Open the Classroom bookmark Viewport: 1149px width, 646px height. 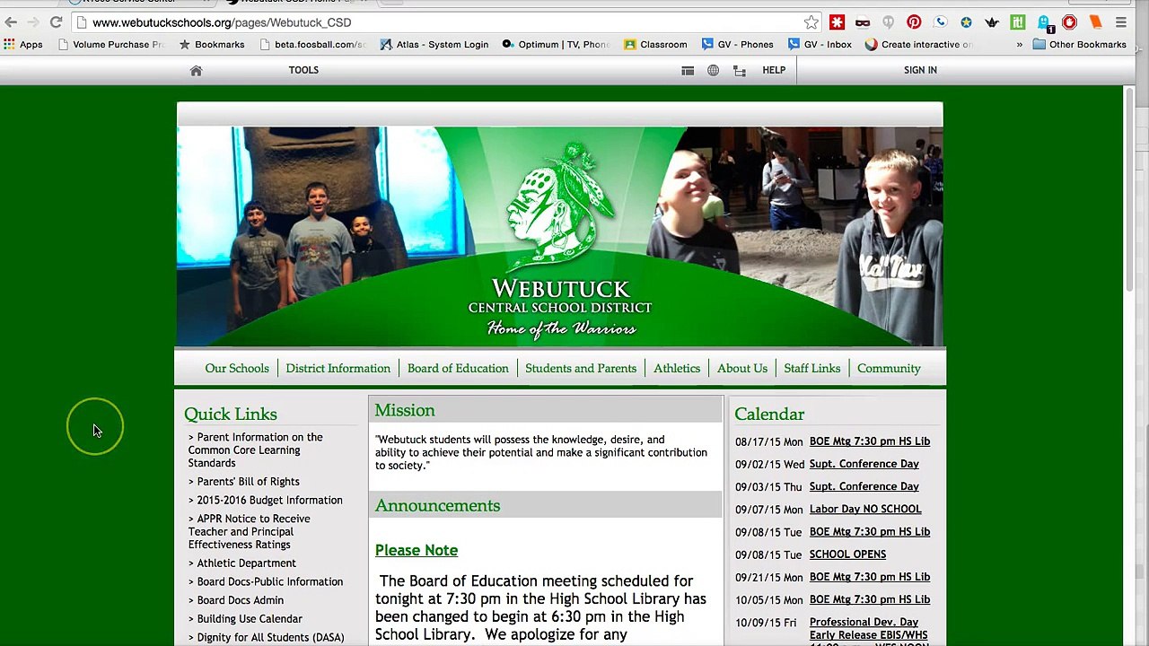click(x=655, y=44)
